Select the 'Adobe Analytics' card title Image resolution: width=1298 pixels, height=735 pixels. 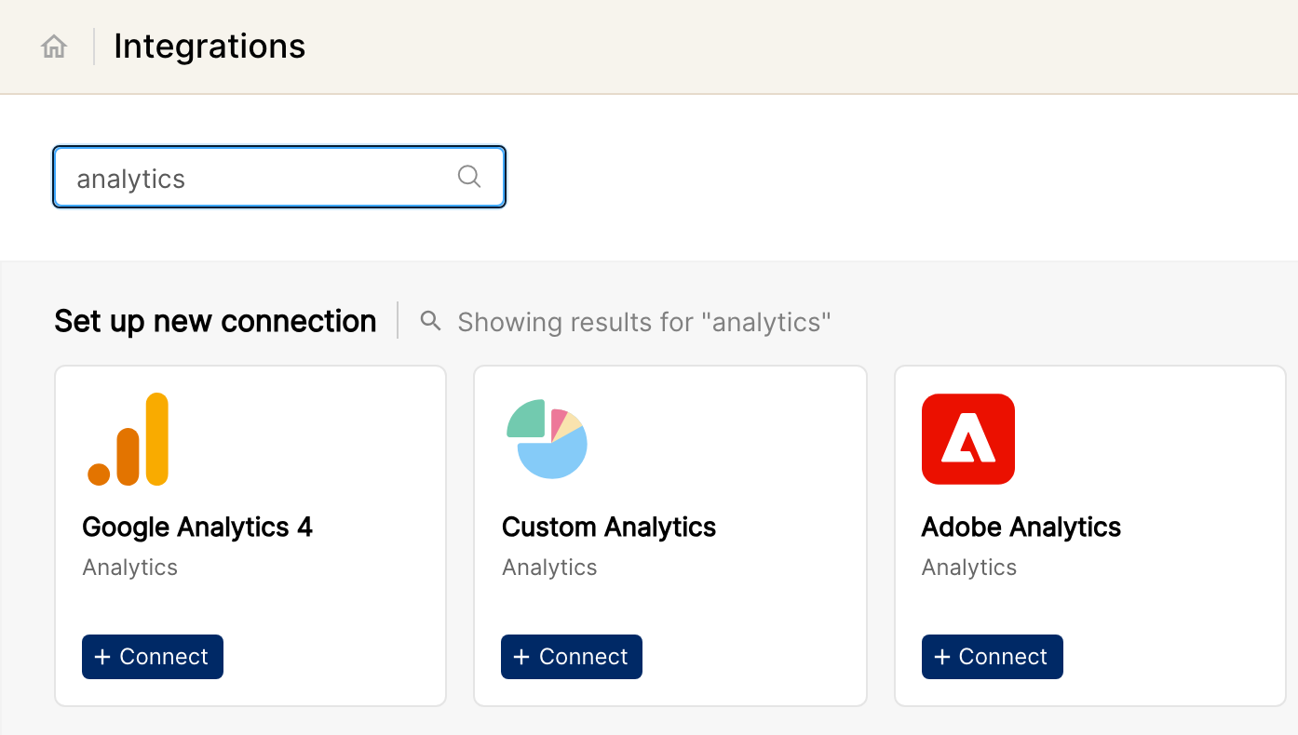pyautogui.click(x=1021, y=527)
